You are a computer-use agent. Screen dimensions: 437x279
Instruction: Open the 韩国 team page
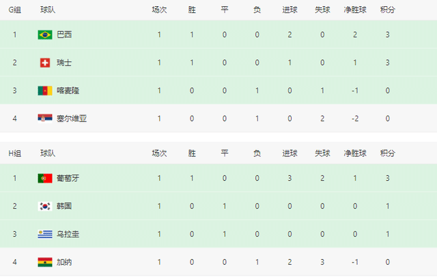coord(64,206)
